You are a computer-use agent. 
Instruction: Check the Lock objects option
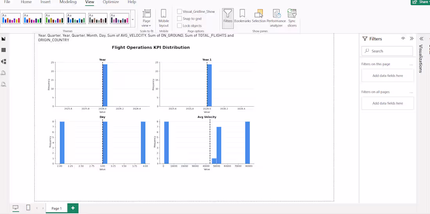click(179, 26)
